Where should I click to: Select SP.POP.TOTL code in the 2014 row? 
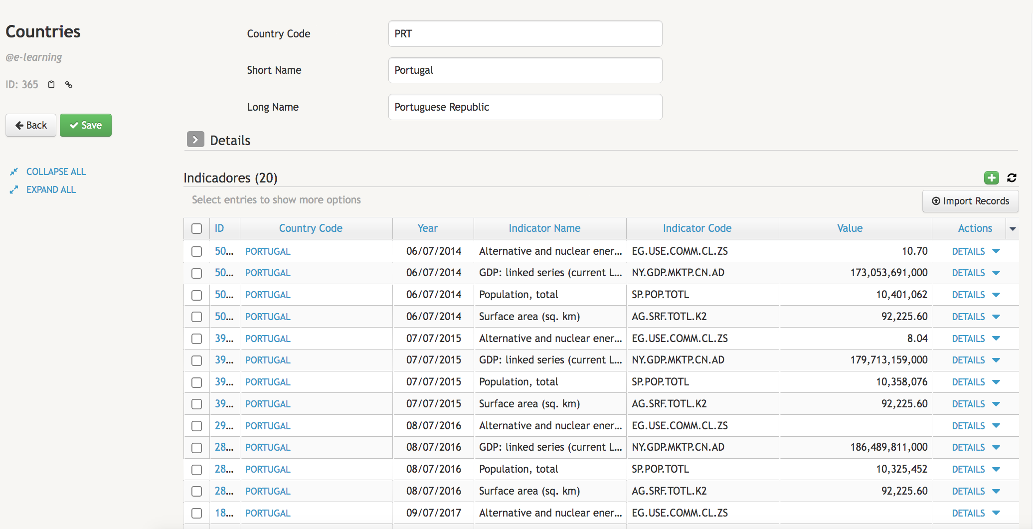tap(660, 295)
